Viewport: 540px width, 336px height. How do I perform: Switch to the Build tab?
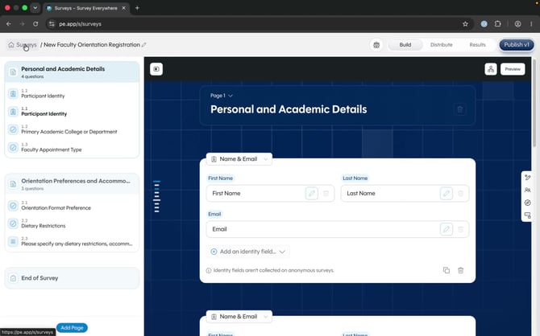coord(405,45)
